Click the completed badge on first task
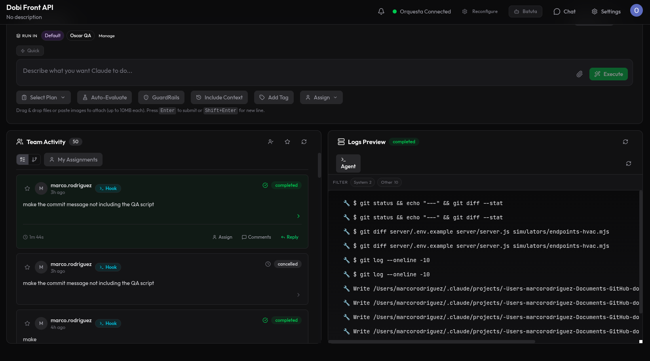 pos(287,185)
